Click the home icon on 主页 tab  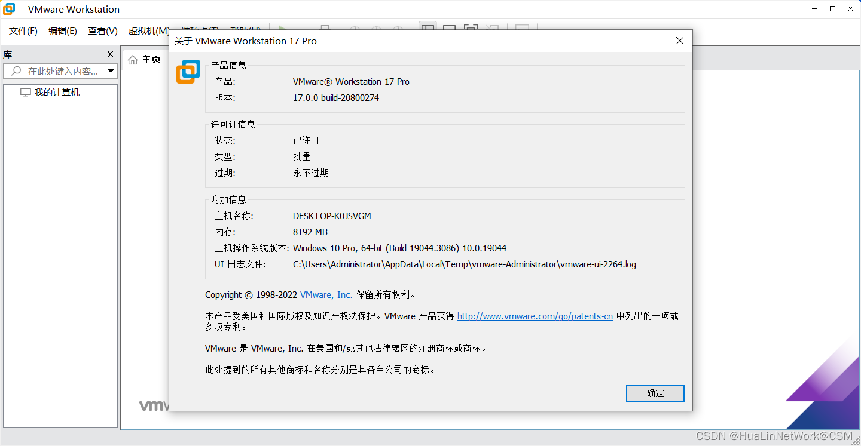click(133, 60)
